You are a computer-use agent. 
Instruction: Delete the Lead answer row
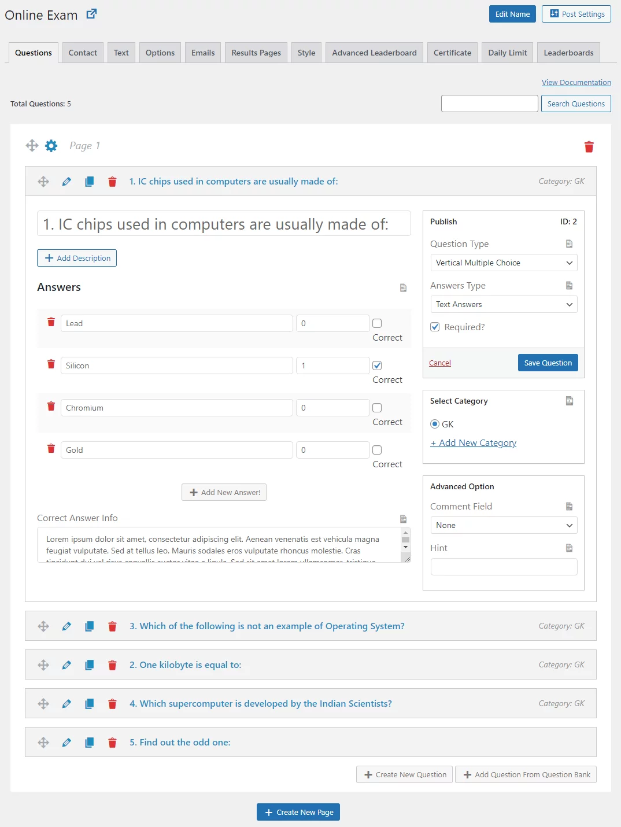[x=51, y=322]
